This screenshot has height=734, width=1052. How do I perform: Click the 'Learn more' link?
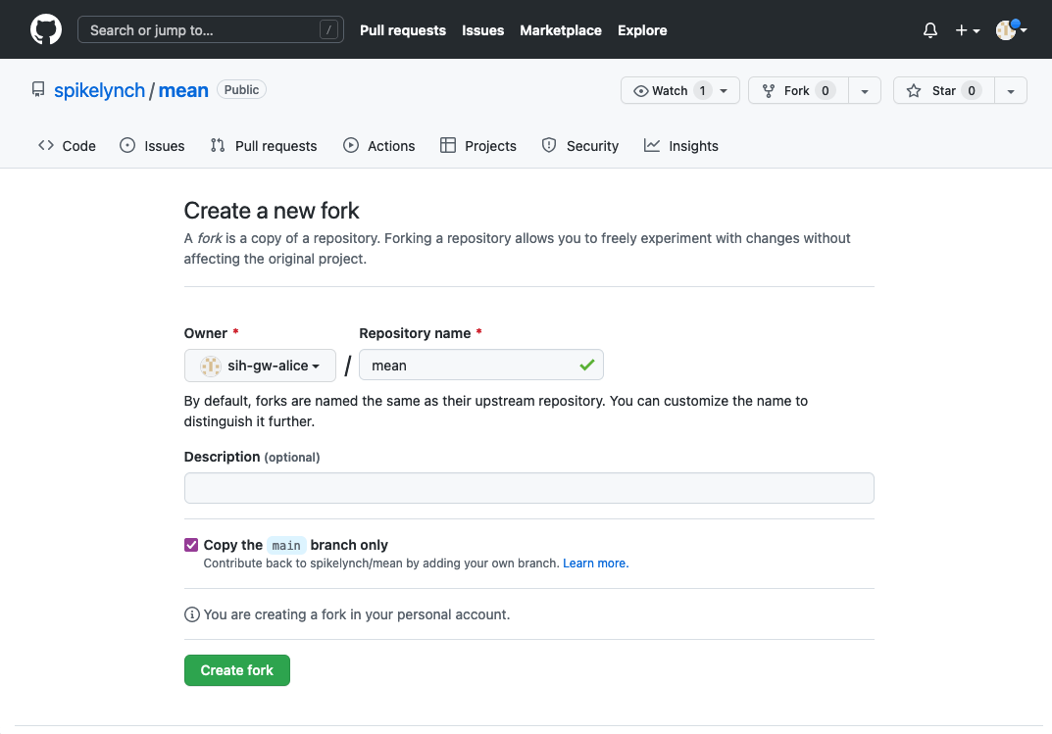(595, 563)
